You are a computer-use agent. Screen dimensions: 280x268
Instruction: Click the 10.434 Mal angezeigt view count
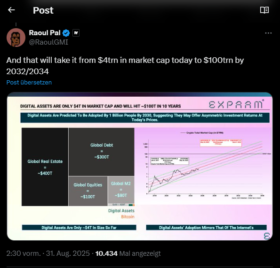(x=128, y=253)
